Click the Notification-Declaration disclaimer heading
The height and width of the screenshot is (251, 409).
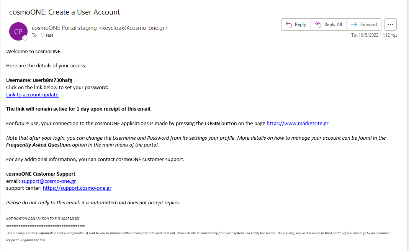[43, 218]
